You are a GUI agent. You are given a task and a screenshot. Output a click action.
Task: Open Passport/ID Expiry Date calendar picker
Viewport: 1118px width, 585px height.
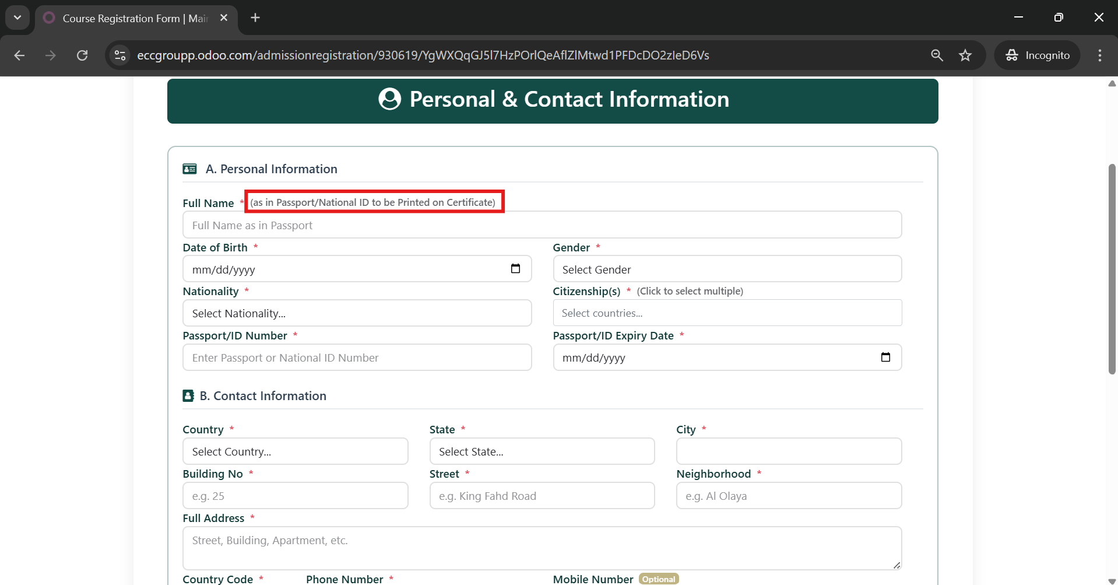point(885,357)
